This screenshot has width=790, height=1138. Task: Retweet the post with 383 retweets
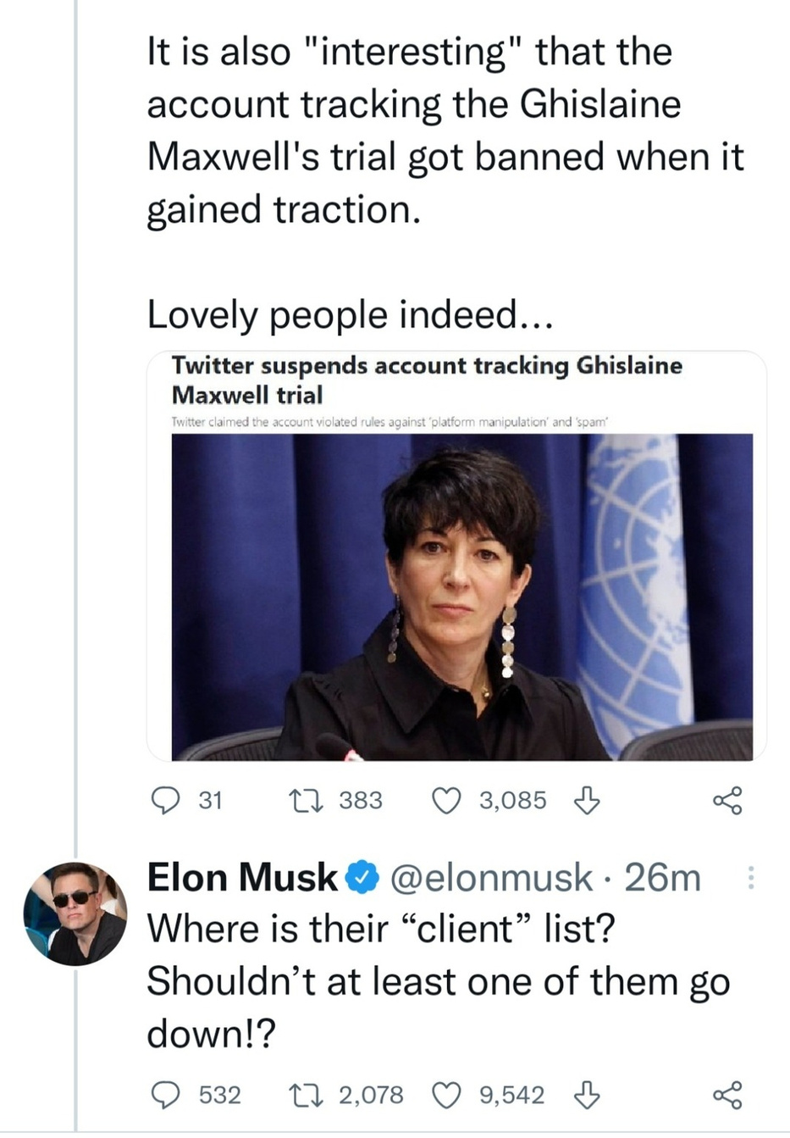[x=301, y=800]
